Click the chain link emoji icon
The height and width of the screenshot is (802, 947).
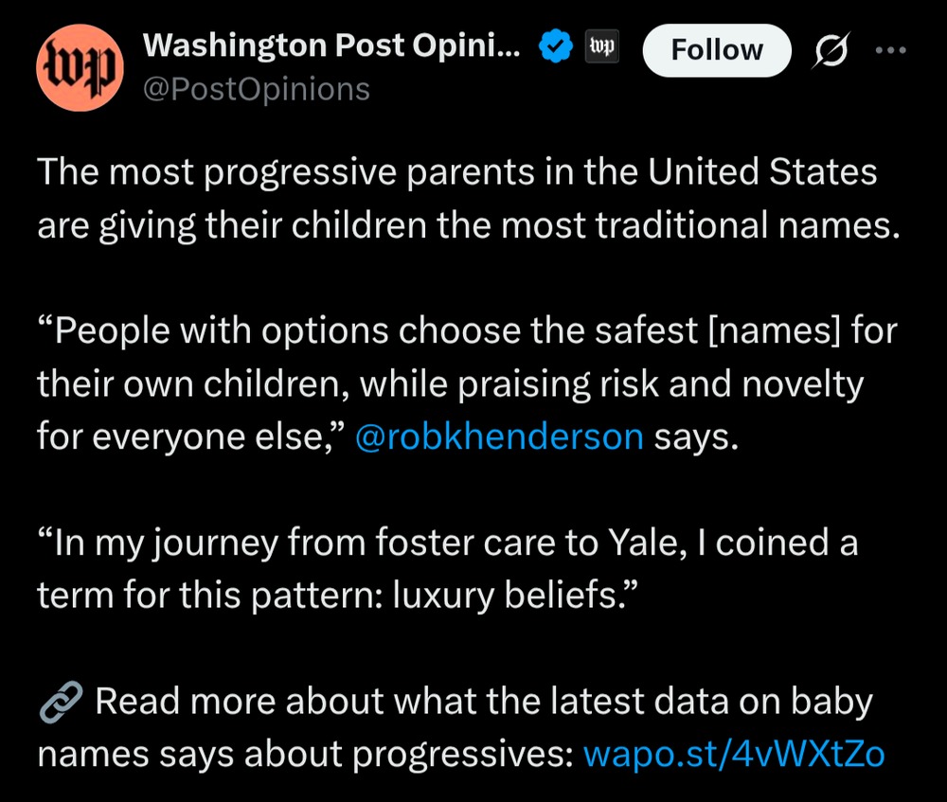coord(61,702)
